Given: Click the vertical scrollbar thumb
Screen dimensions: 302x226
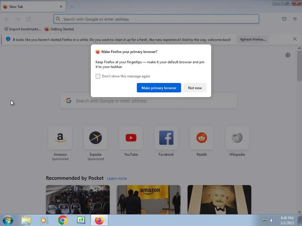Looking at the screenshot, I should (x=299, y=66).
